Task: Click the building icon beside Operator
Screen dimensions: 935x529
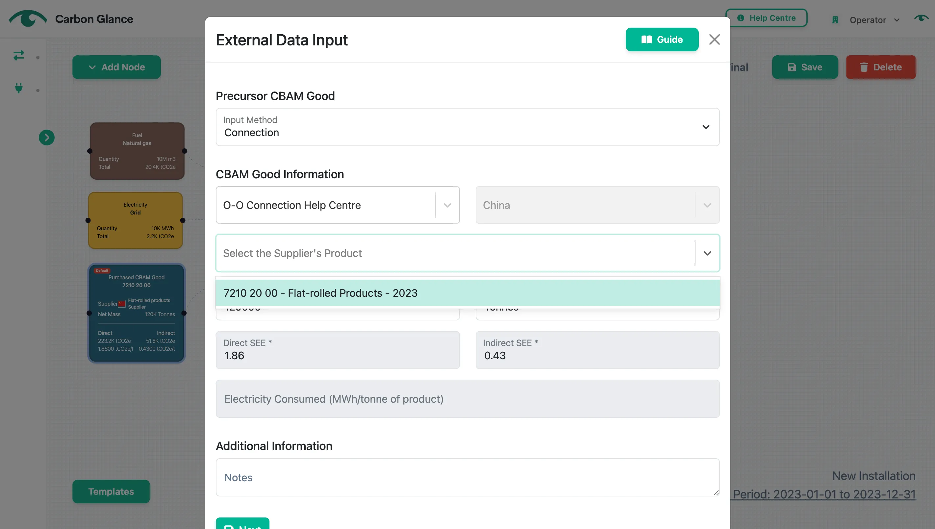Action: (x=835, y=20)
